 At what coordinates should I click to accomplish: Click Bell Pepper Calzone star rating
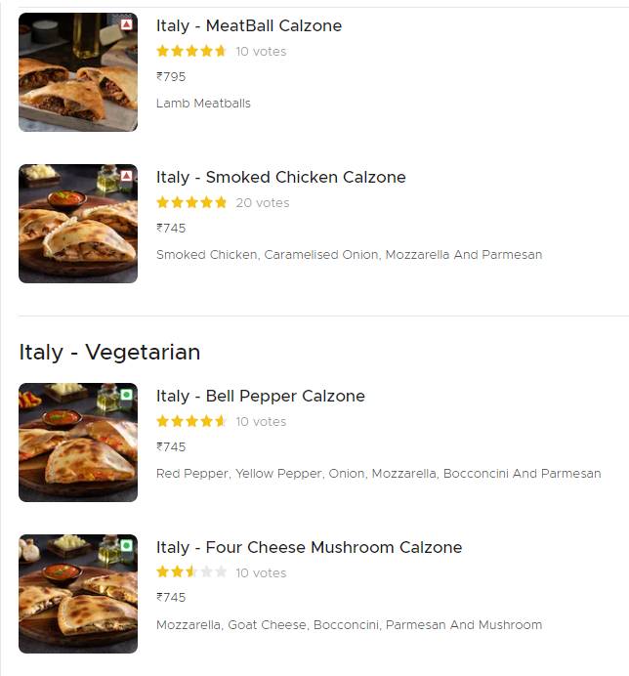(191, 421)
